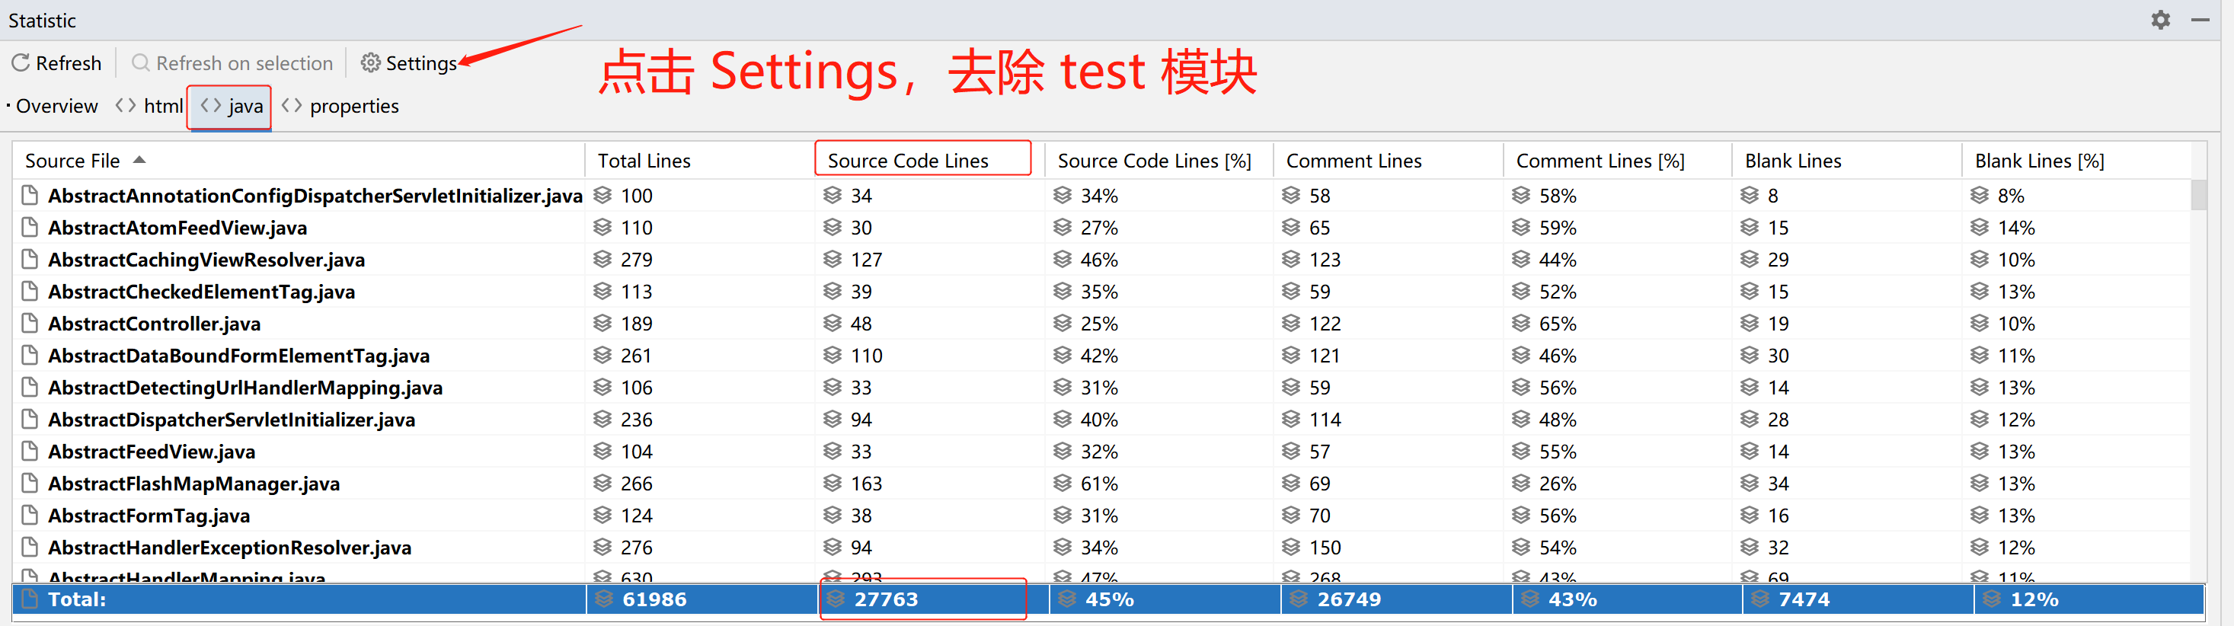Select AbstractDispatcherServletInitializer.java file name

[232, 420]
